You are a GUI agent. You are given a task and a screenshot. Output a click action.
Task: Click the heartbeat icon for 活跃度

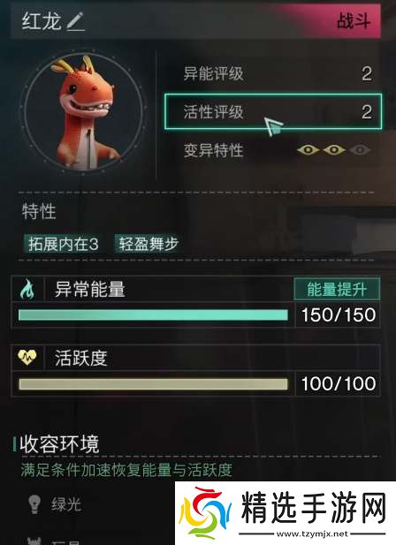27,357
